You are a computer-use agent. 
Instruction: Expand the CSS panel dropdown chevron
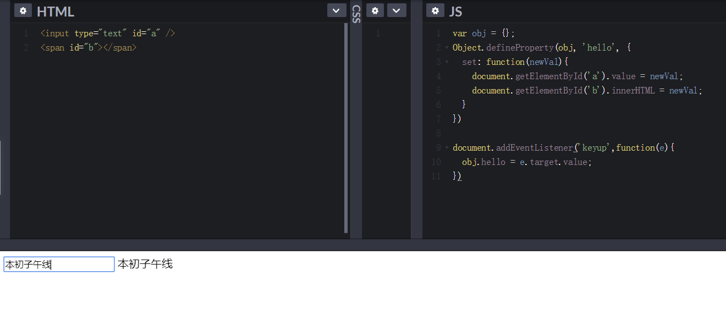click(x=397, y=10)
